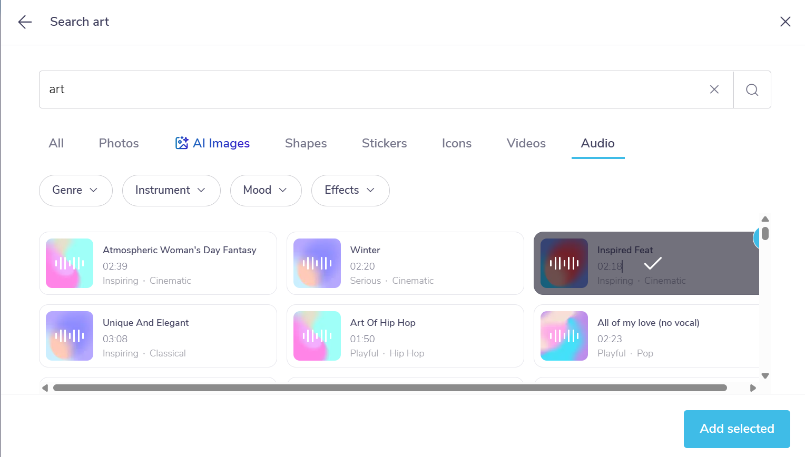Close the Search art dialog
Screen dimensions: 805x457
coord(786,22)
